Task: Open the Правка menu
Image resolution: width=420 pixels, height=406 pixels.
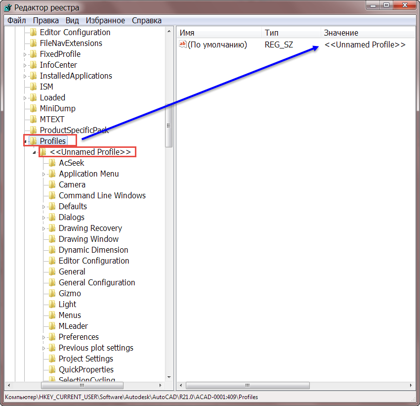Action: point(45,21)
